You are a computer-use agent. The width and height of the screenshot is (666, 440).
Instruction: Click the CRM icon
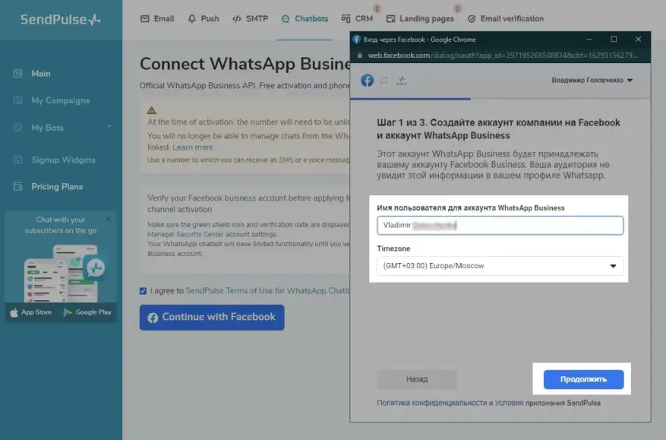click(346, 19)
